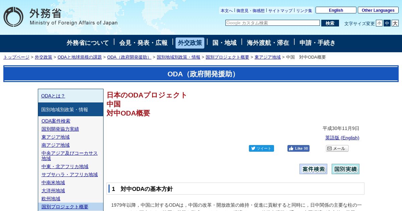The width and height of the screenshot is (402, 211).
Task: Open 外務省について menu
Action: tap(88, 43)
